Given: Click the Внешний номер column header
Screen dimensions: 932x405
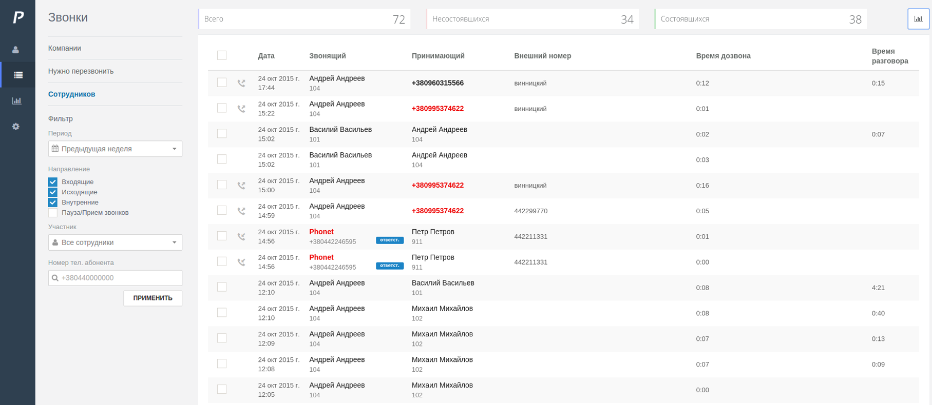Looking at the screenshot, I should [x=543, y=56].
